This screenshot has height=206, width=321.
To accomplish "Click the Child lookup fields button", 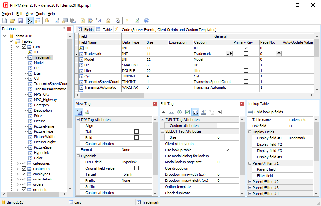I will click(267, 112).
